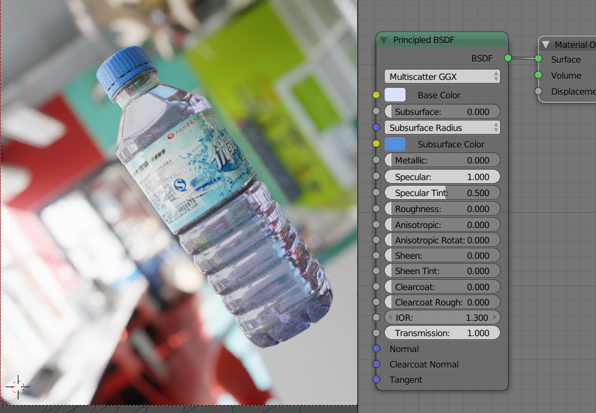Click the Subsurface Radius input socket
Screen dimensions: 596x413
click(376, 127)
